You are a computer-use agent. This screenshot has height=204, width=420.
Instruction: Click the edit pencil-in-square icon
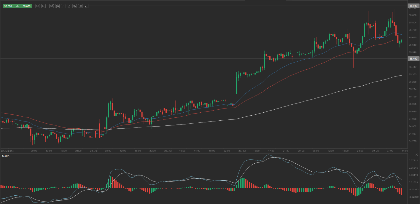(80, 6)
